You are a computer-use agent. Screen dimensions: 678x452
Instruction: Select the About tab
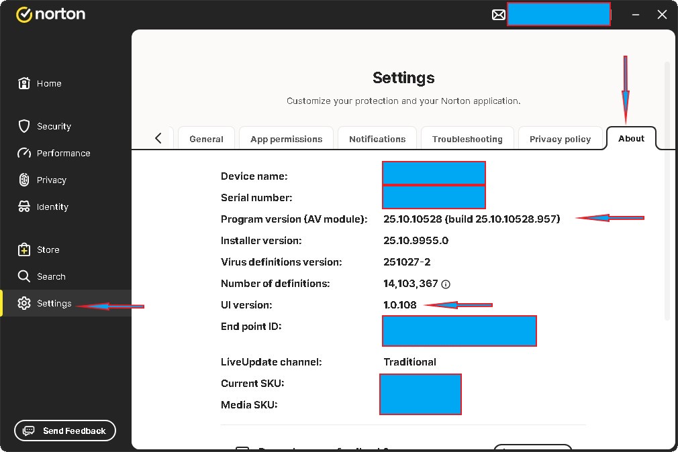631,138
